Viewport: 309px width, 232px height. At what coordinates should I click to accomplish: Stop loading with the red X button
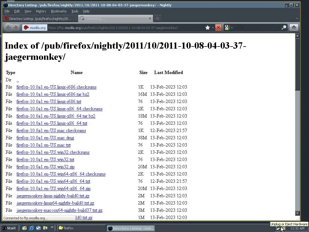(x=218, y=27)
